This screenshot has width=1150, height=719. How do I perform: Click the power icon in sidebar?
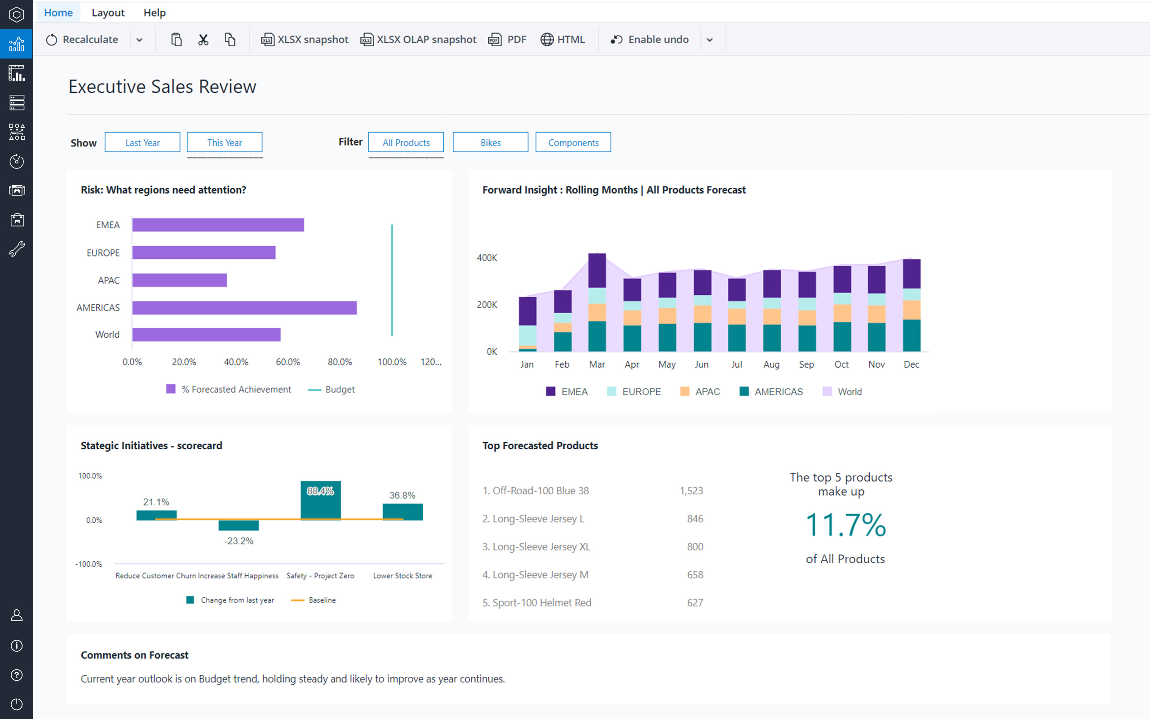pyautogui.click(x=17, y=704)
